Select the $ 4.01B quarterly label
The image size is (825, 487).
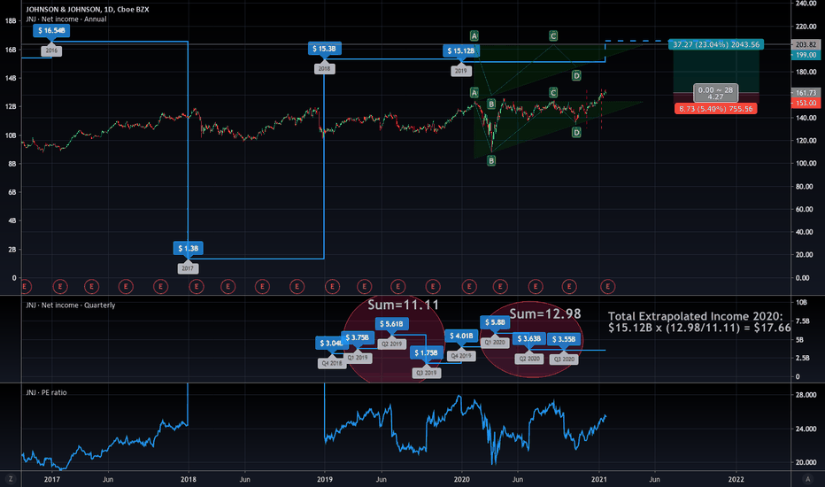[x=461, y=336]
